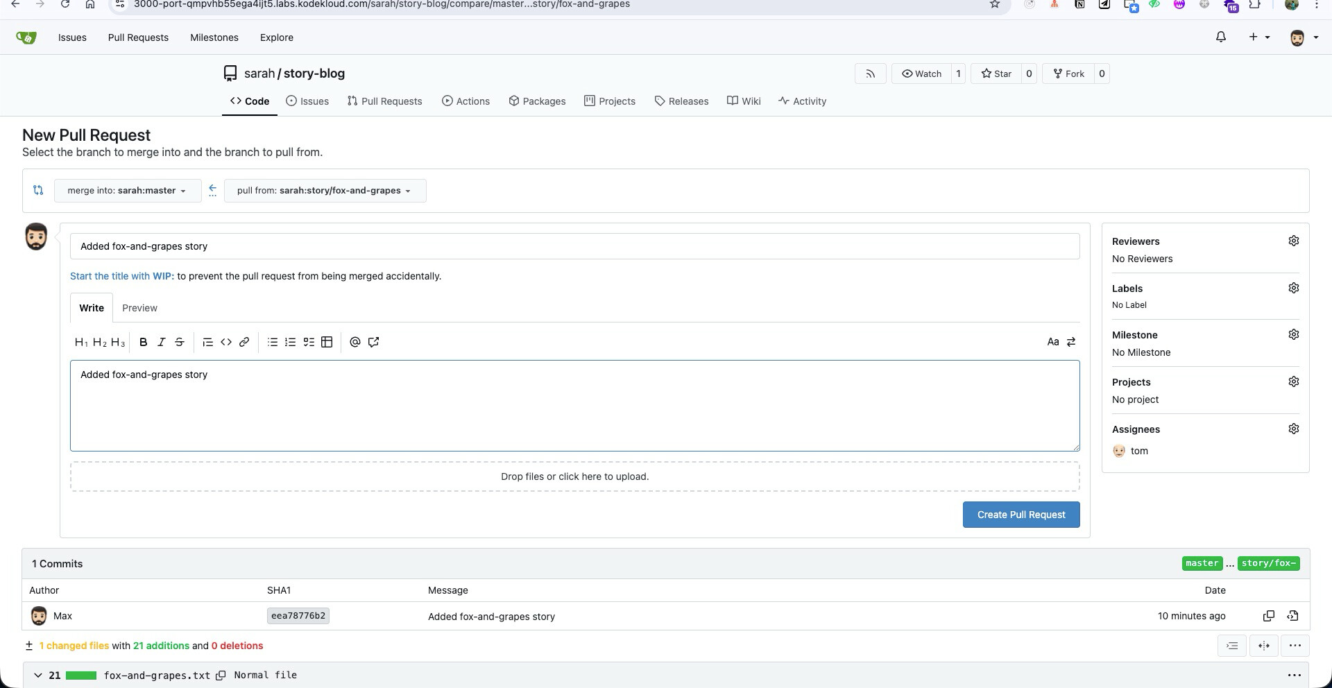Viewport: 1332px width, 688px height.
Task: Open the Milestone settings gear
Action: click(x=1294, y=334)
